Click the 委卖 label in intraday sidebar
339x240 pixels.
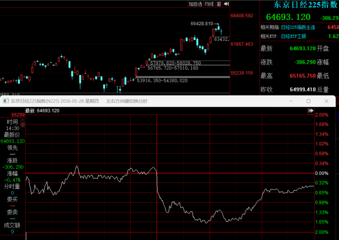point(12,212)
